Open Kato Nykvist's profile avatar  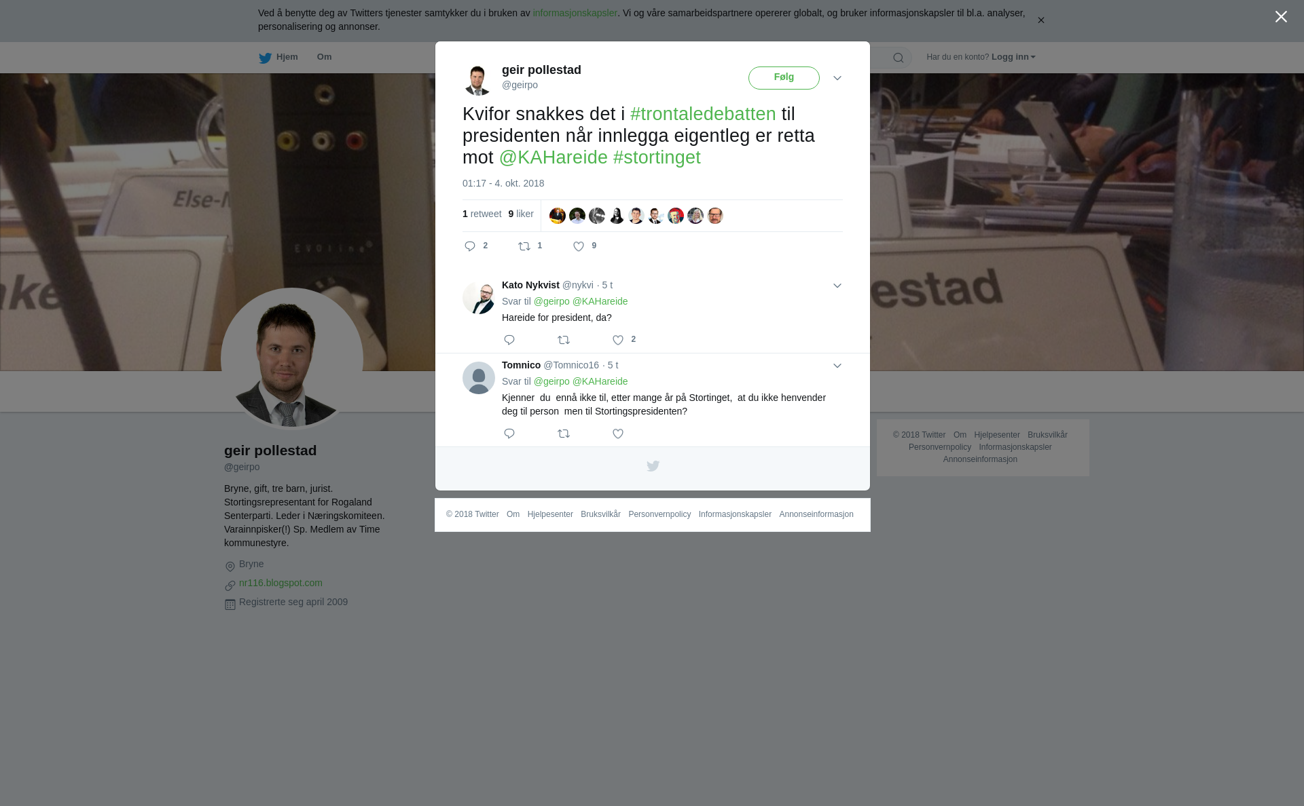pos(479,298)
